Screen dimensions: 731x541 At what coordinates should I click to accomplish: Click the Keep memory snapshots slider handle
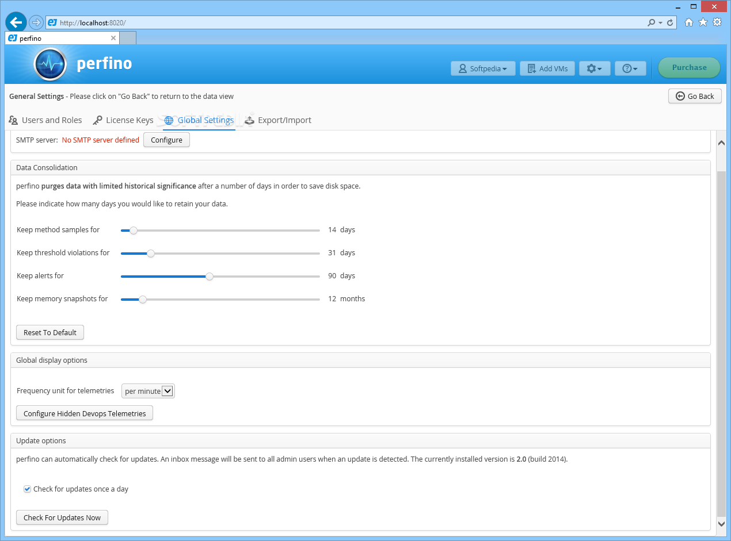coord(143,299)
